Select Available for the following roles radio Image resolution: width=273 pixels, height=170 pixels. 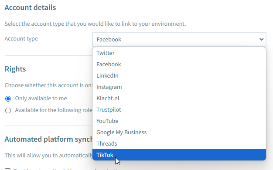8,110
